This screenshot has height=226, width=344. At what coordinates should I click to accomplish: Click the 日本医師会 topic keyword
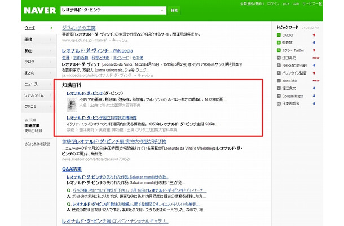coord(290,103)
